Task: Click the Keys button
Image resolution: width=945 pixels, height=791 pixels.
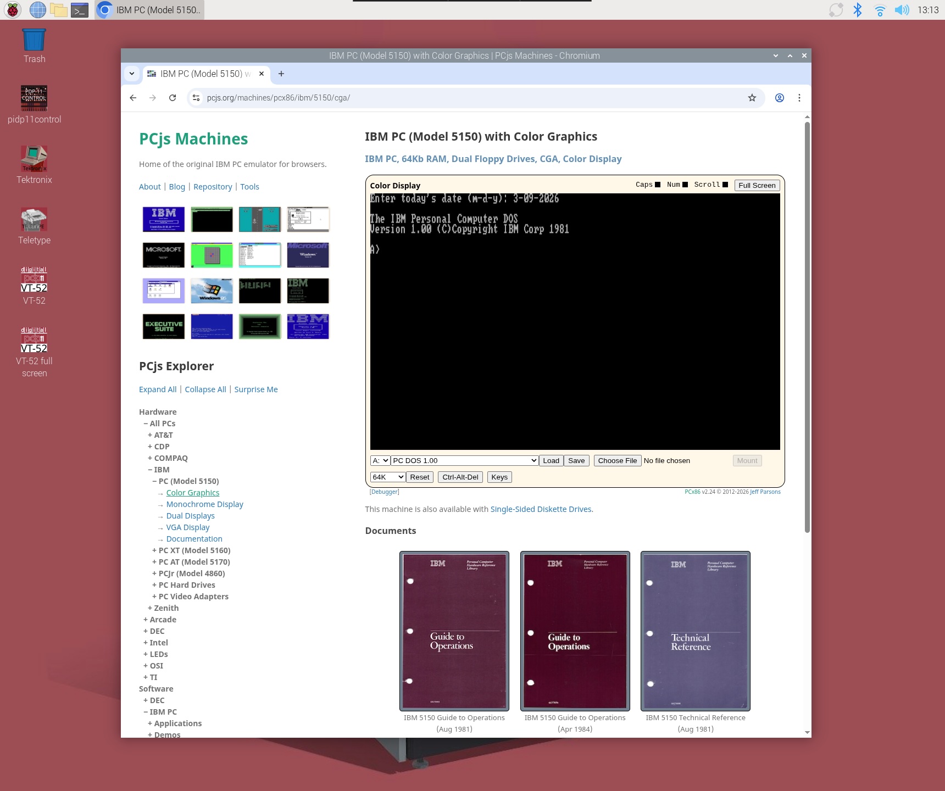Action: [499, 477]
